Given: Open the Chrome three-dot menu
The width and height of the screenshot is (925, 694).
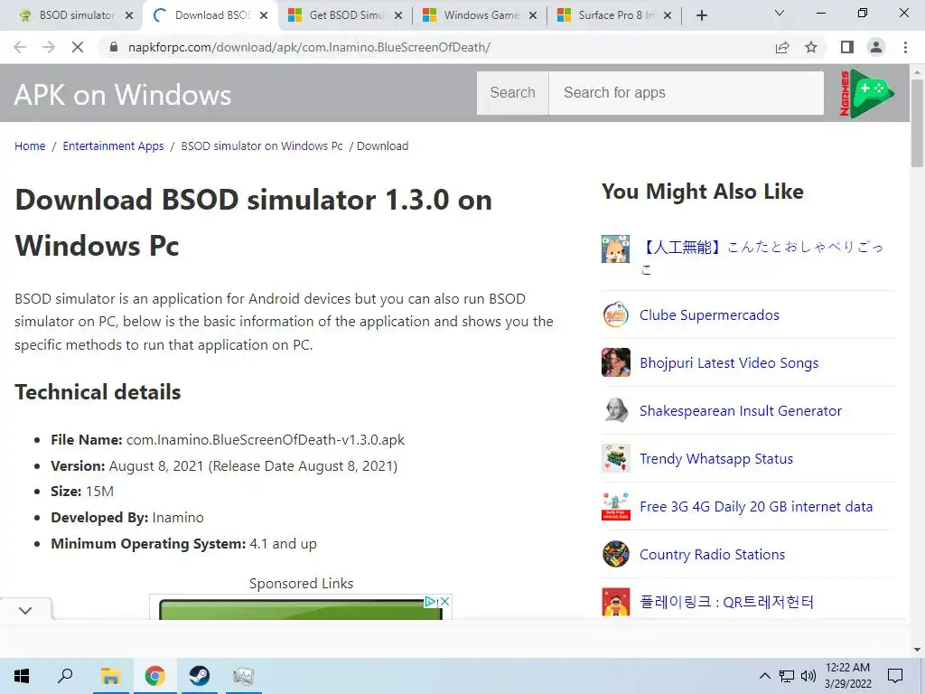Looking at the screenshot, I should pyautogui.click(x=905, y=47).
